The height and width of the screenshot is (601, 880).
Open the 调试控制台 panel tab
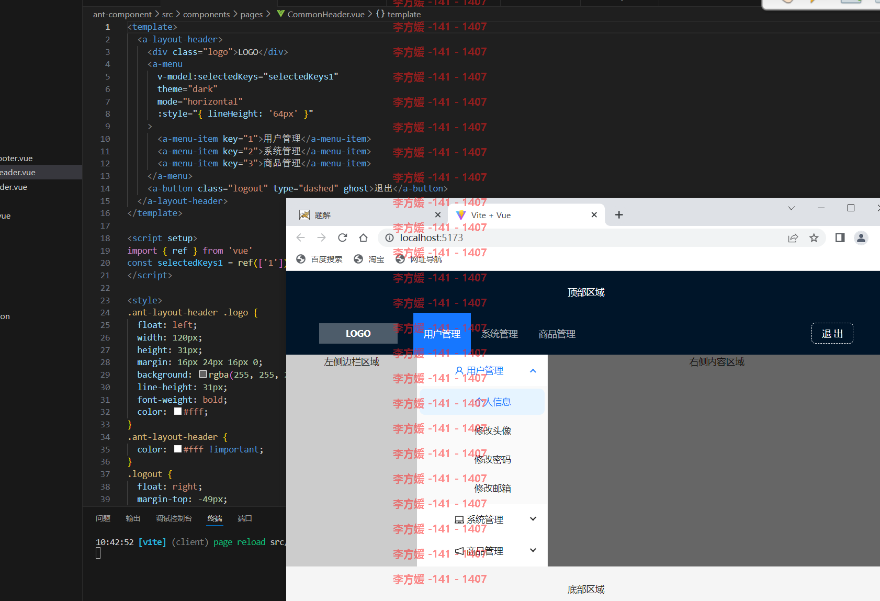(174, 518)
